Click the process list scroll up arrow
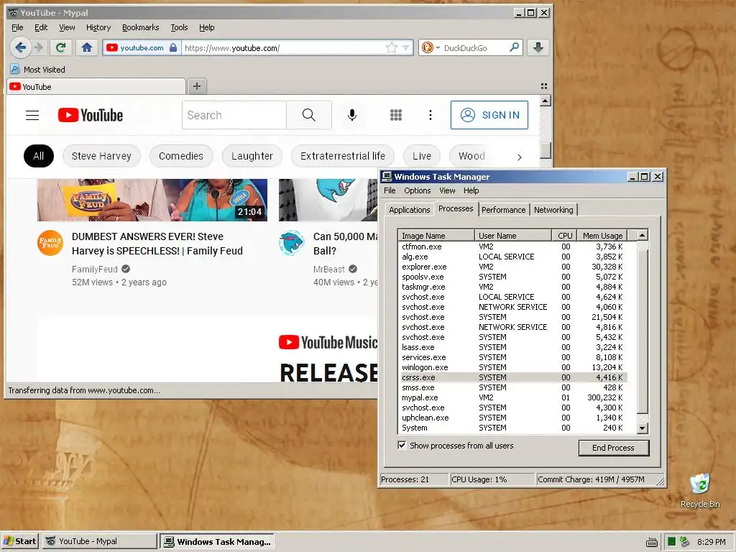The width and height of the screenshot is (736, 552). [642, 235]
